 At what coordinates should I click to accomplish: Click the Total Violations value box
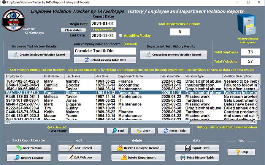[x=251, y=61]
